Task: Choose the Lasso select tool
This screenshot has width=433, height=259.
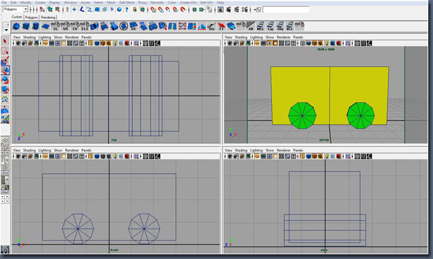Action: pos(5,51)
